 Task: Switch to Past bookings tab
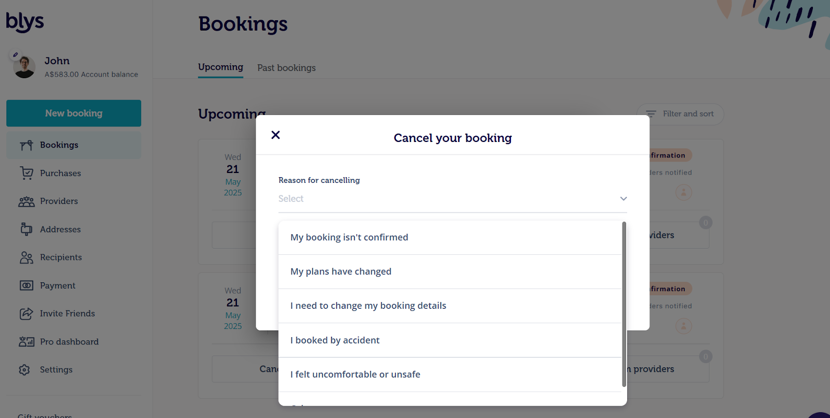click(x=286, y=68)
